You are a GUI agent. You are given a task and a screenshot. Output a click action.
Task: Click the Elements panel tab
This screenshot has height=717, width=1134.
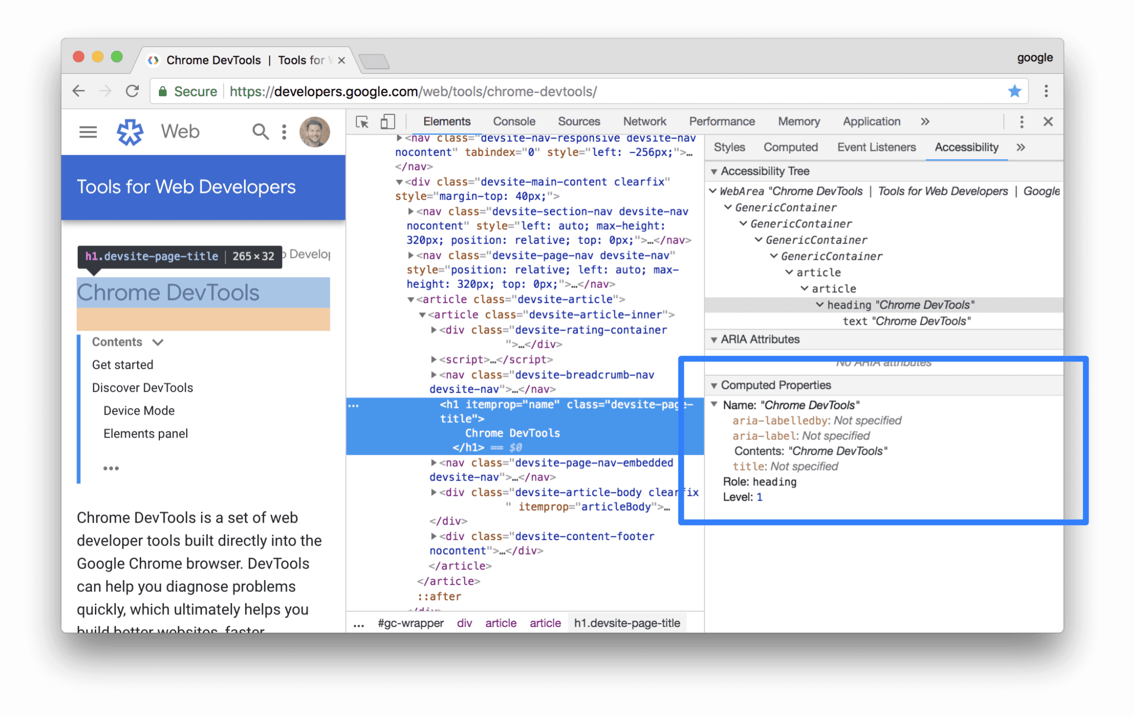(446, 121)
